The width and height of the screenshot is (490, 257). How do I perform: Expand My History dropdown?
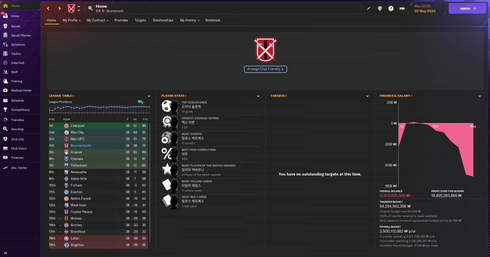pyautogui.click(x=190, y=20)
